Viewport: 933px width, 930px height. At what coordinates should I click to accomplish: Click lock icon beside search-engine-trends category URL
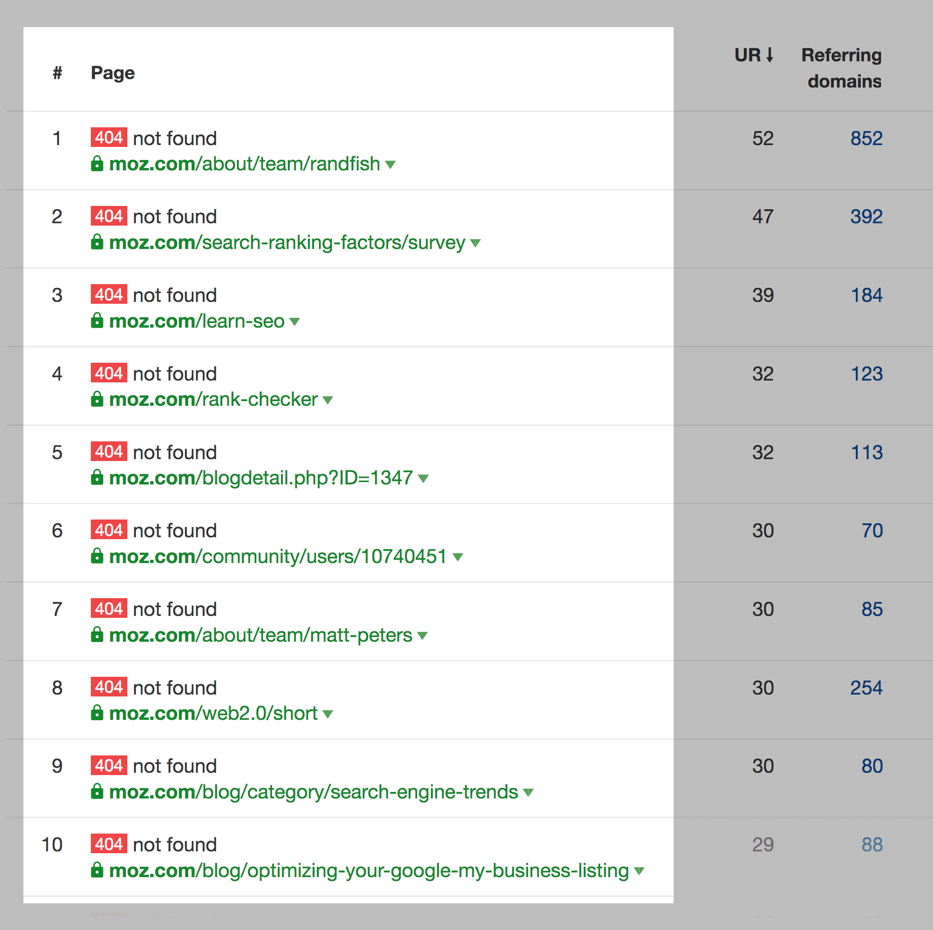click(97, 791)
